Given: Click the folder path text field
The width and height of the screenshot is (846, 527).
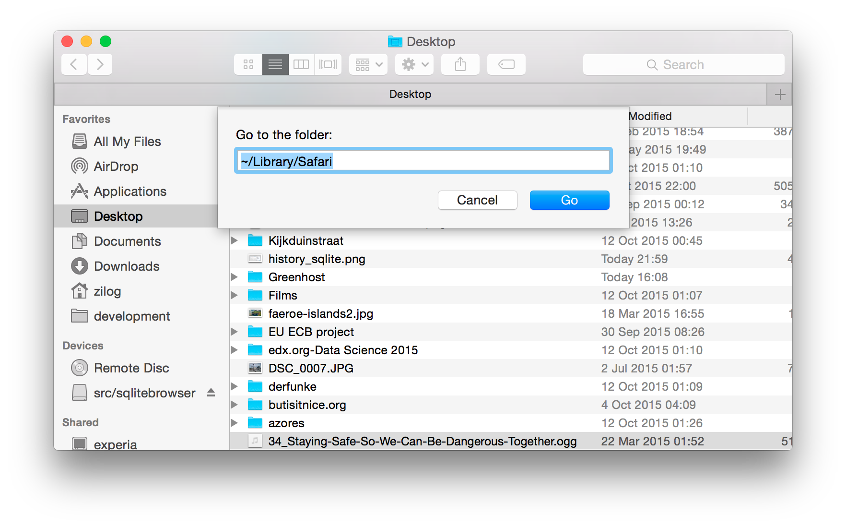Looking at the screenshot, I should (x=423, y=161).
